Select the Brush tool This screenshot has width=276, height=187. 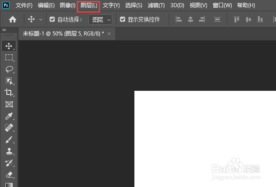click(x=9, y=139)
